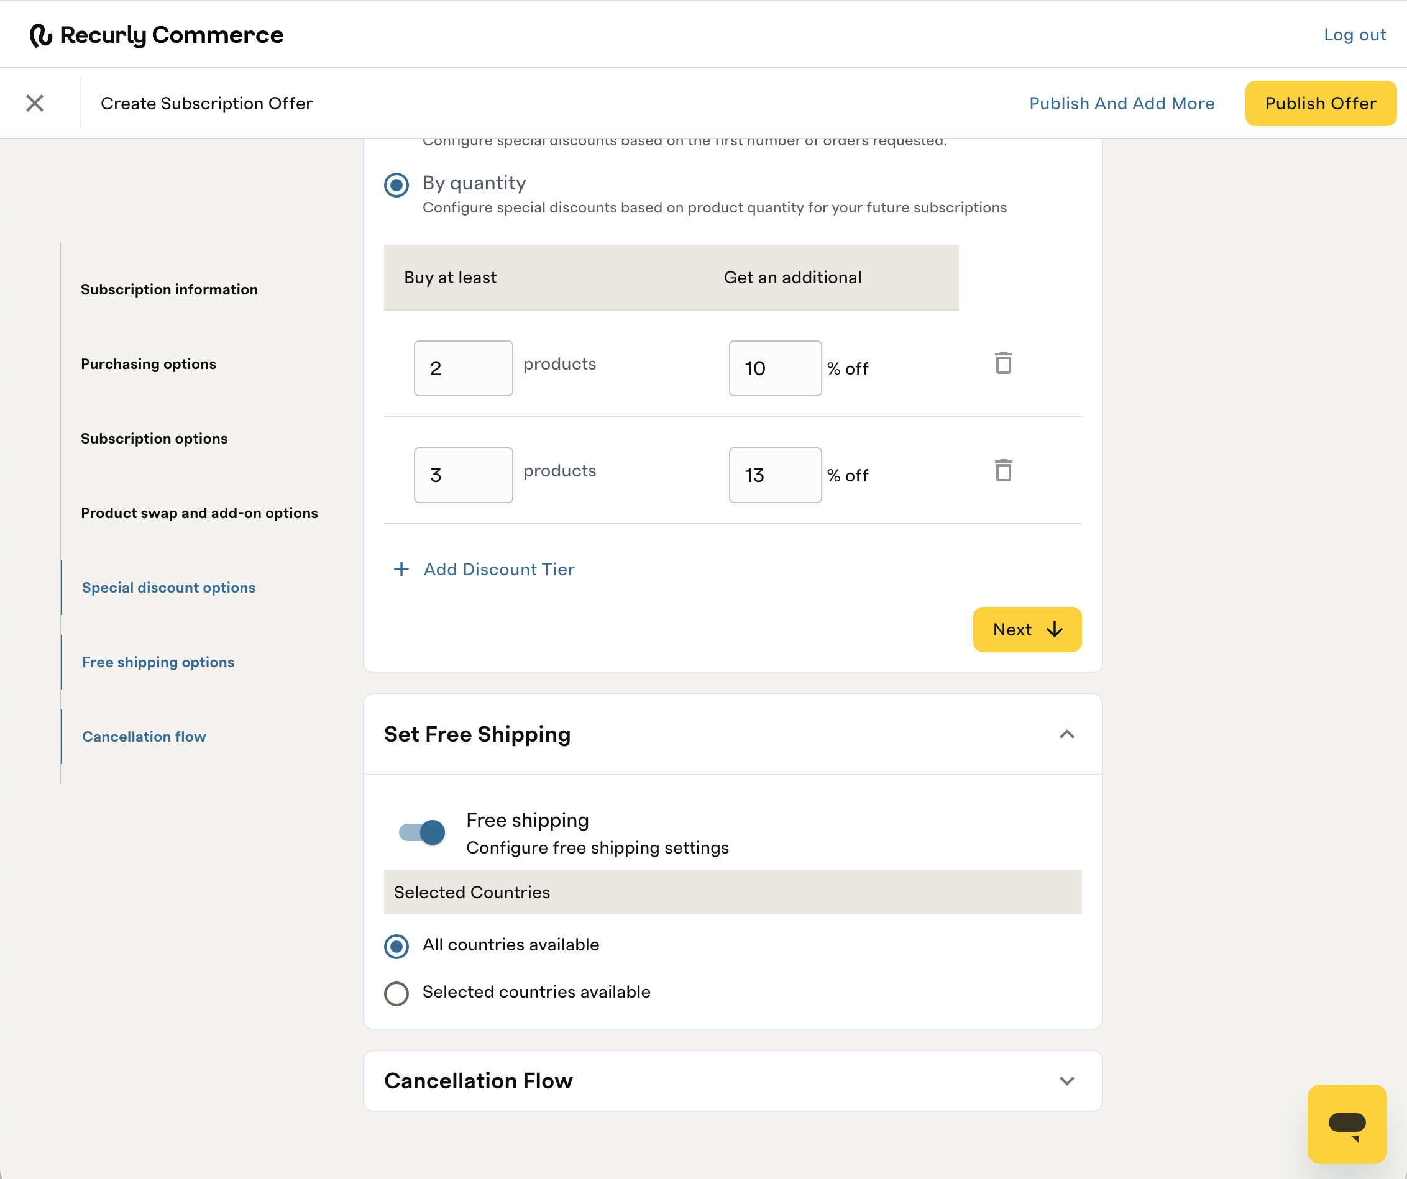Toggle the Free shipping switch
The height and width of the screenshot is (1179, 1407).
tap(422, 832)
